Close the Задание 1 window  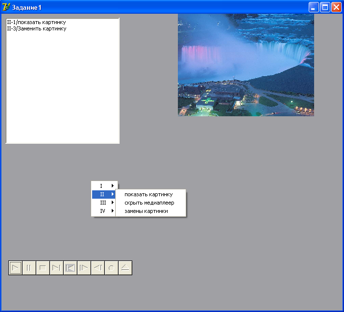coord(336,7)
